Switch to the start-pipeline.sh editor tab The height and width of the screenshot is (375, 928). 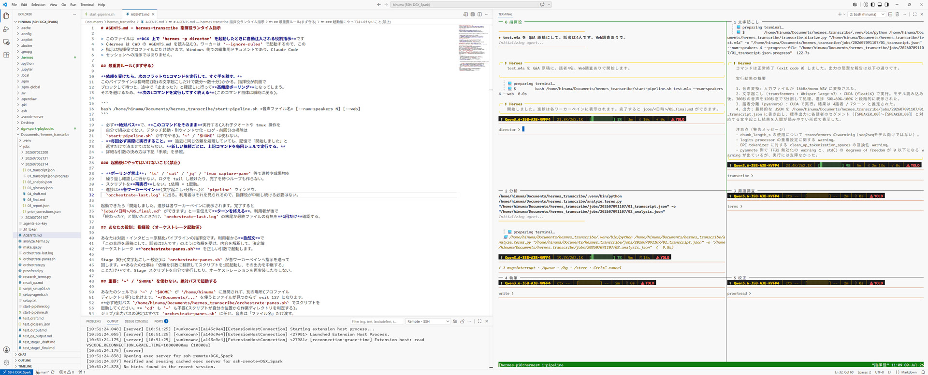pos(101,14)
